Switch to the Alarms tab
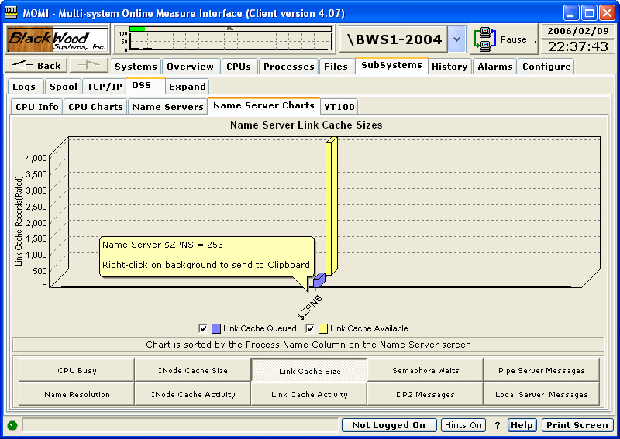Image resolution: width=620 pixels, height=439 pixels. tap(494, 67)
